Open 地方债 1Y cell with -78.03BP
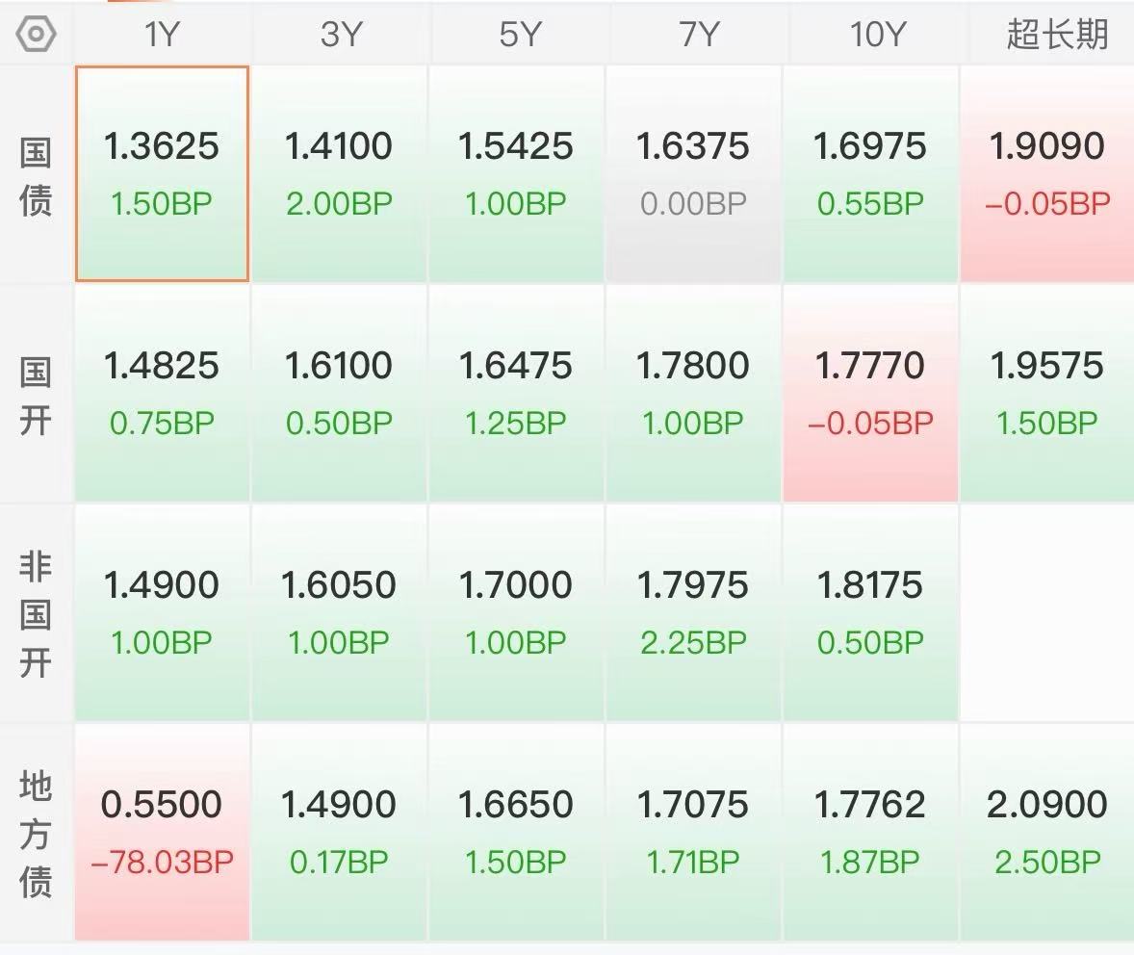Image resolution: width=1134 pixels, height=955 pixels. pos(162,832)
